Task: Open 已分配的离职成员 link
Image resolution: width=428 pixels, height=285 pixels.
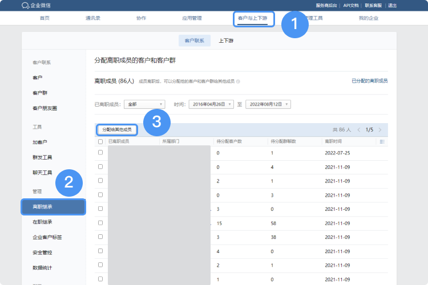Action: click(x=369, y=81)
